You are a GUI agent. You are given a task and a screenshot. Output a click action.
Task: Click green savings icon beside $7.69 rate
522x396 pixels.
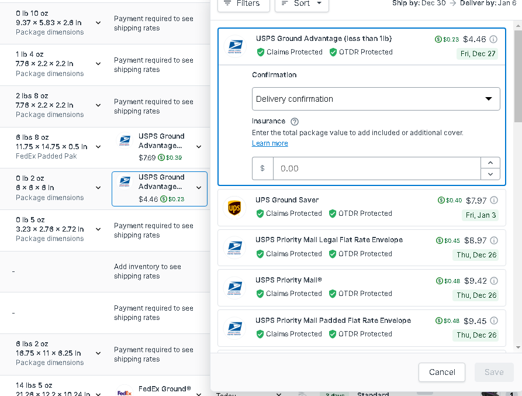161,157
